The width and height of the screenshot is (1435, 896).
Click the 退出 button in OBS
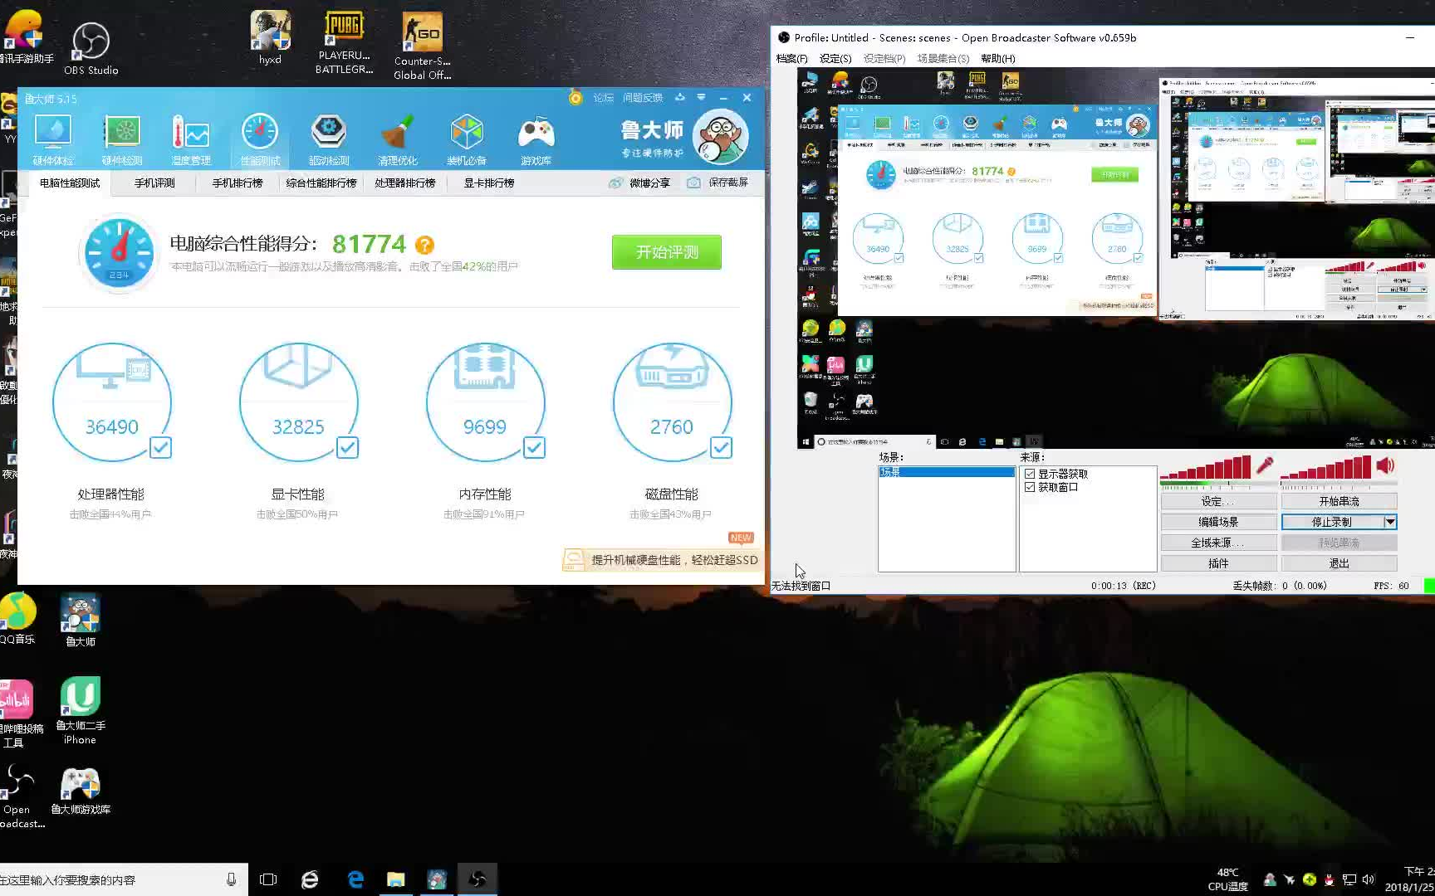tap(1339, 563)
